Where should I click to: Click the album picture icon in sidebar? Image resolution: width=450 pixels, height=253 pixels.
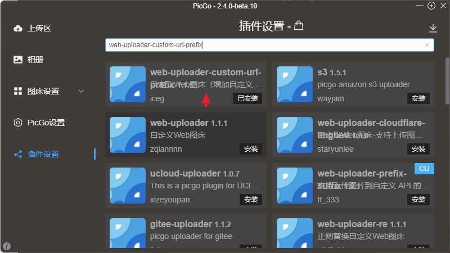coord(18,60)
